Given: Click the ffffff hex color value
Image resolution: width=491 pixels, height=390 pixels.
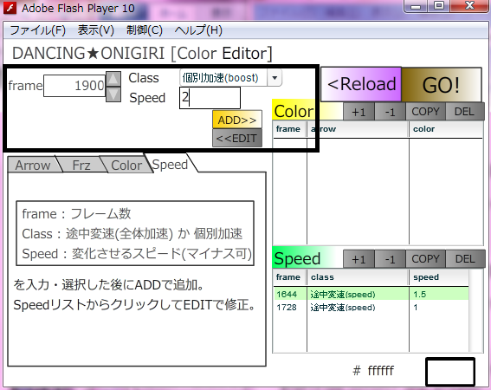Looking at the screenshot, I should (x=381, y=371).
